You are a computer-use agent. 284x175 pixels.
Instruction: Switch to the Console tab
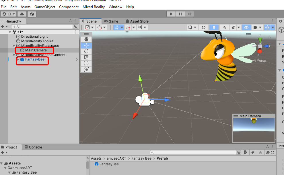tap(33, 147)
